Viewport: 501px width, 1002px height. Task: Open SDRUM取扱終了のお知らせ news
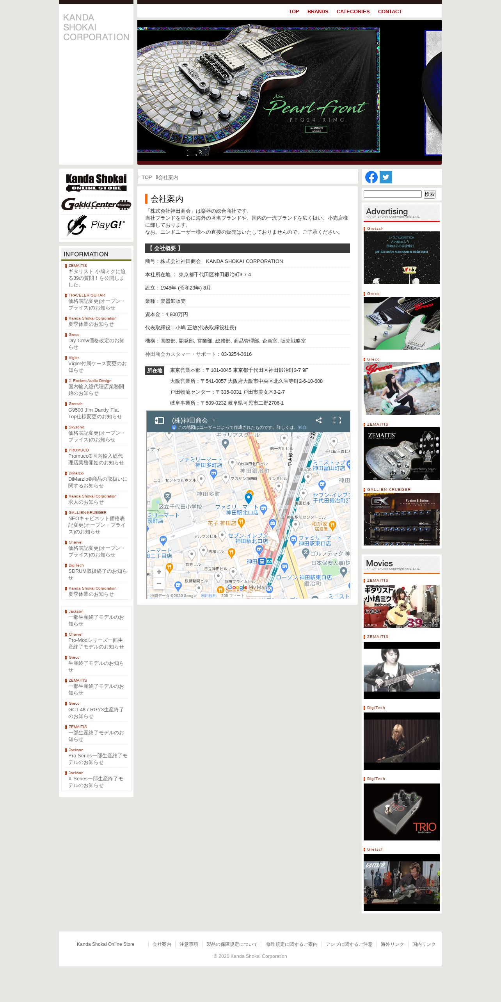(x=98, y=574)
